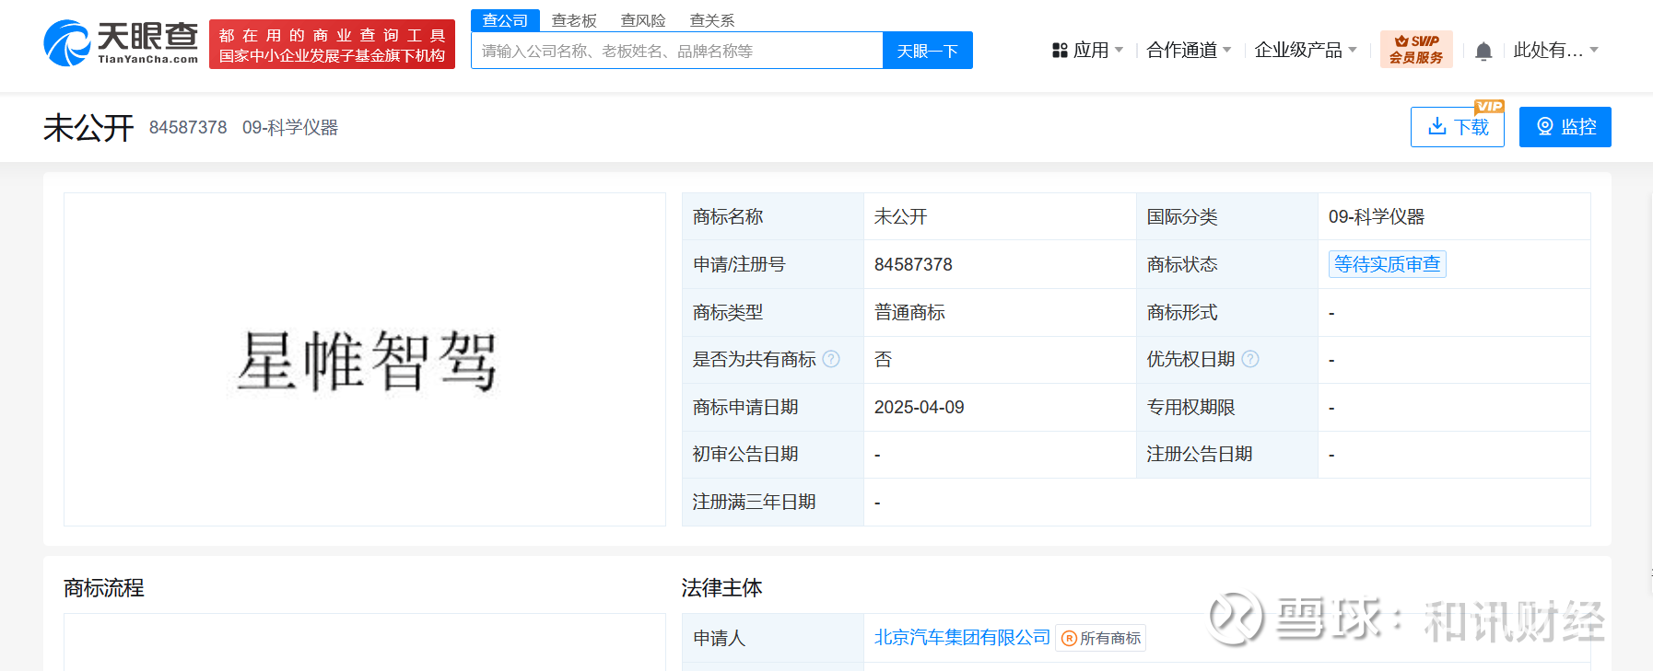
Task: Open 北京汽车集团有限公司 applicant link
Action: 961,637
